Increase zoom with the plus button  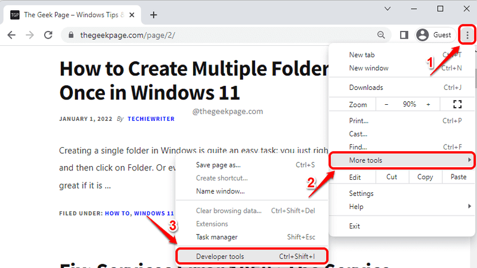point(428,105)
